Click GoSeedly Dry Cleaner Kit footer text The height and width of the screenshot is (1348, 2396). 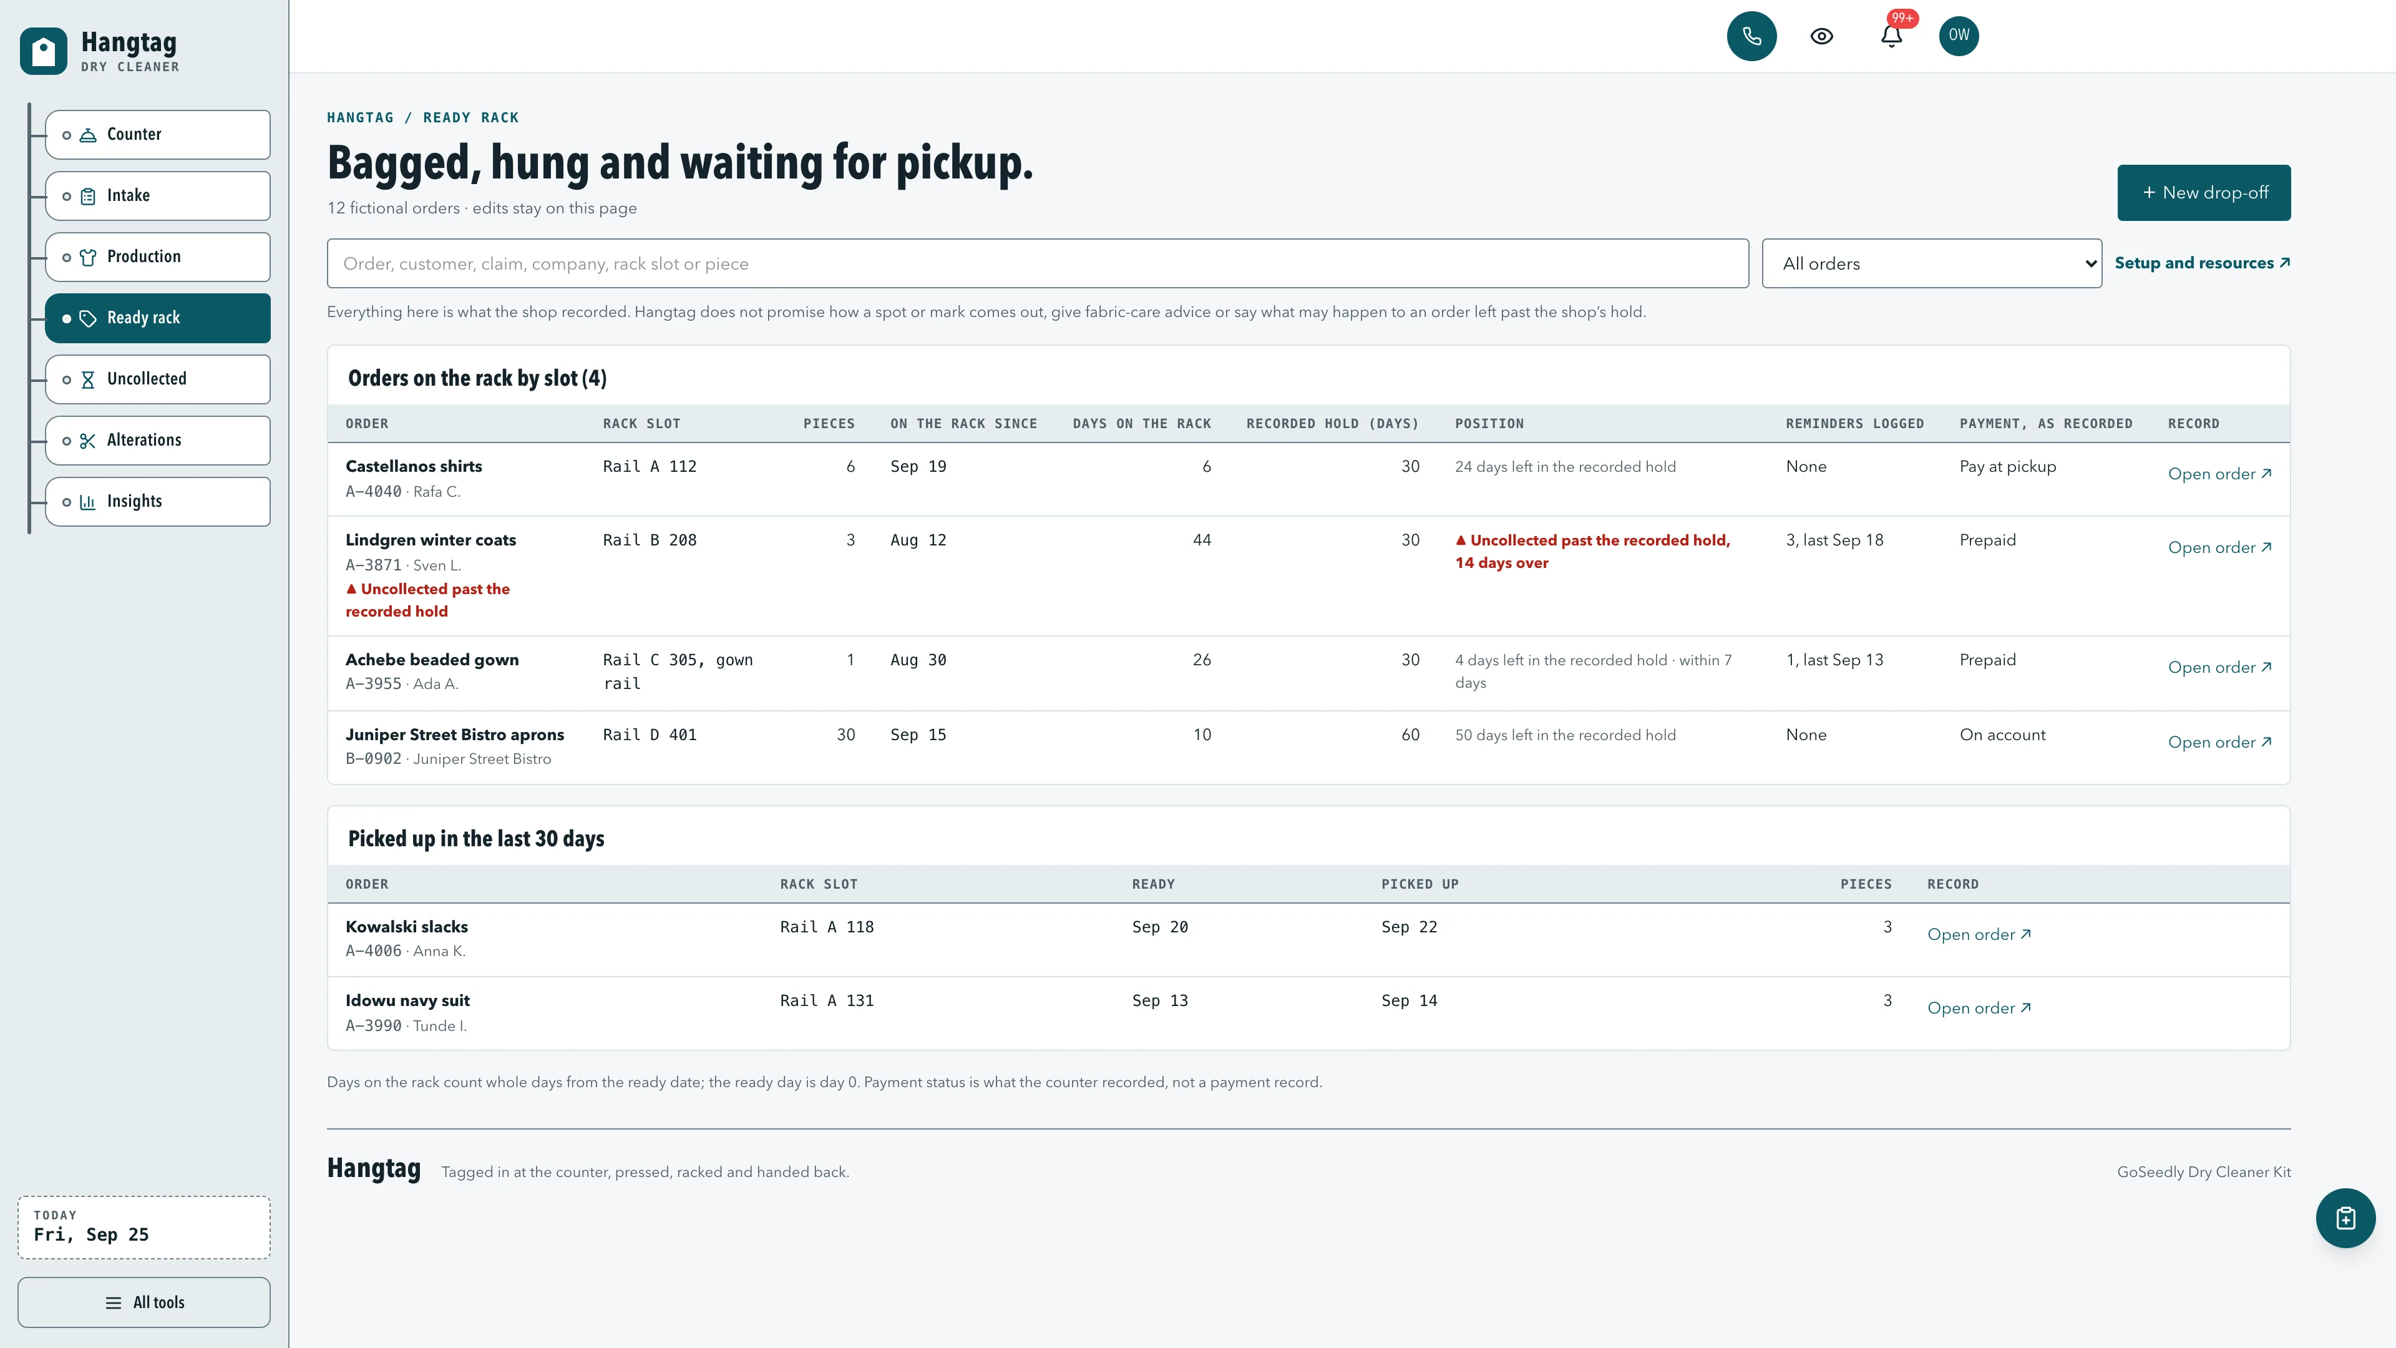2203,1172
